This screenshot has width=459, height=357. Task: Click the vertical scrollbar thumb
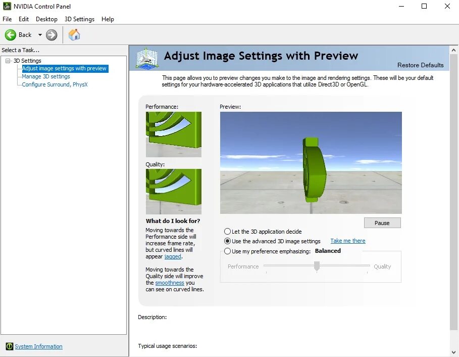pos(454,192)
